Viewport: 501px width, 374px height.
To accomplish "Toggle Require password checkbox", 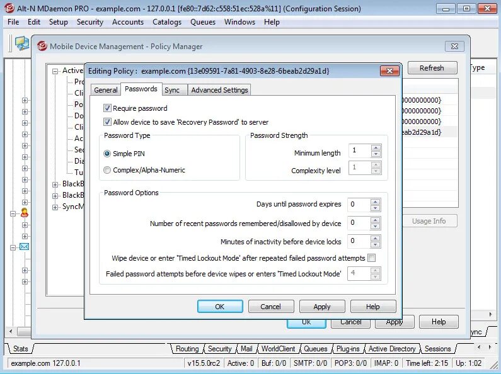I will coord(107,108).
